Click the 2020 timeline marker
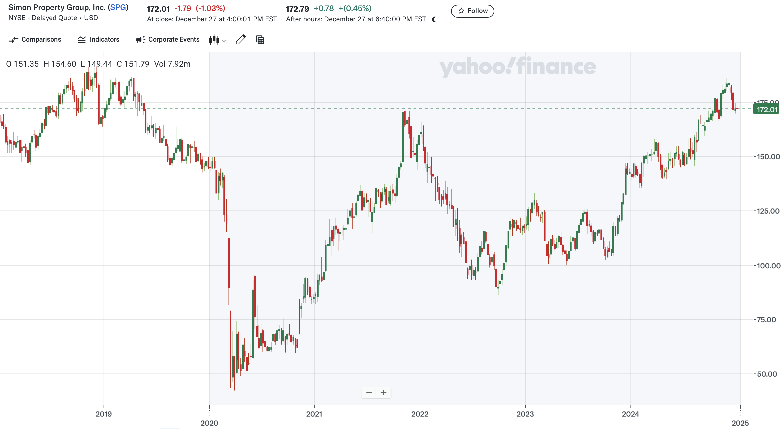The width and height of the screenshot is (783, 429). (x=209, y=423)
